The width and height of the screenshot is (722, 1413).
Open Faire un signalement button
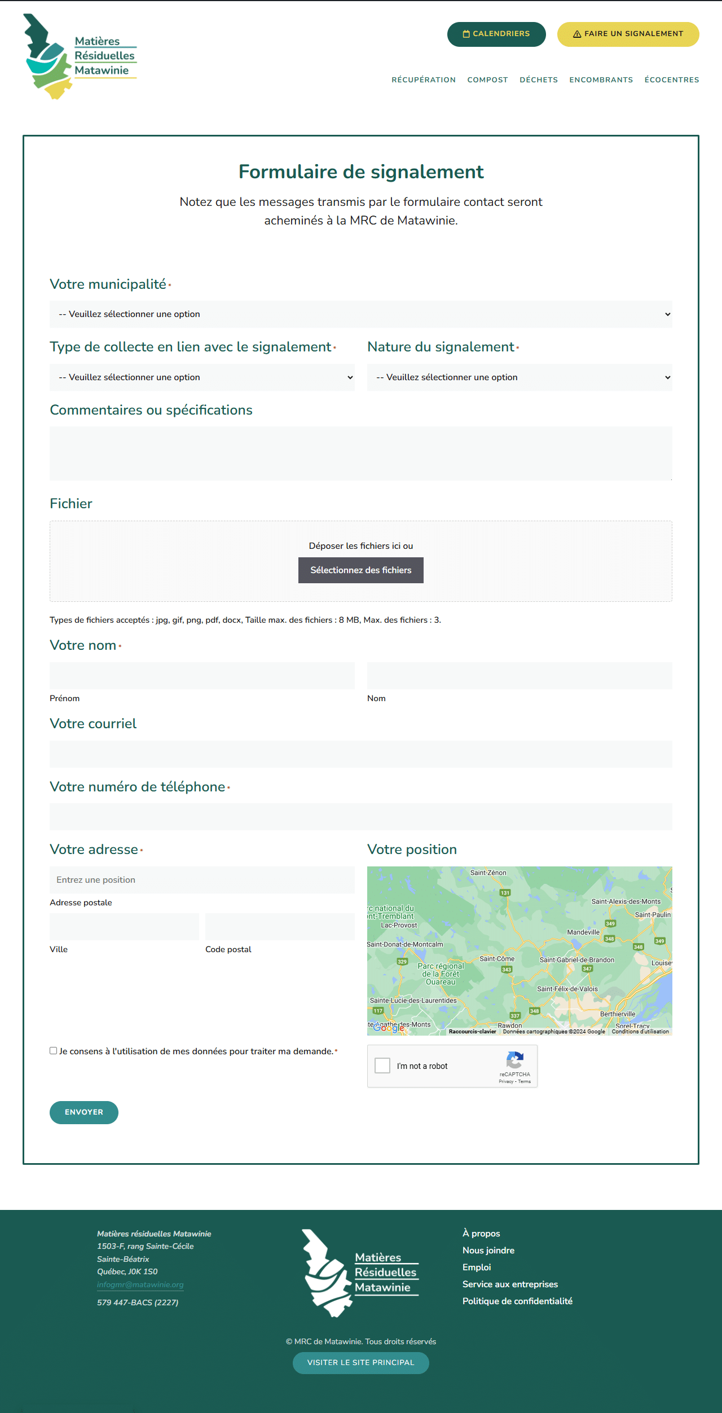tap(628, 34)
